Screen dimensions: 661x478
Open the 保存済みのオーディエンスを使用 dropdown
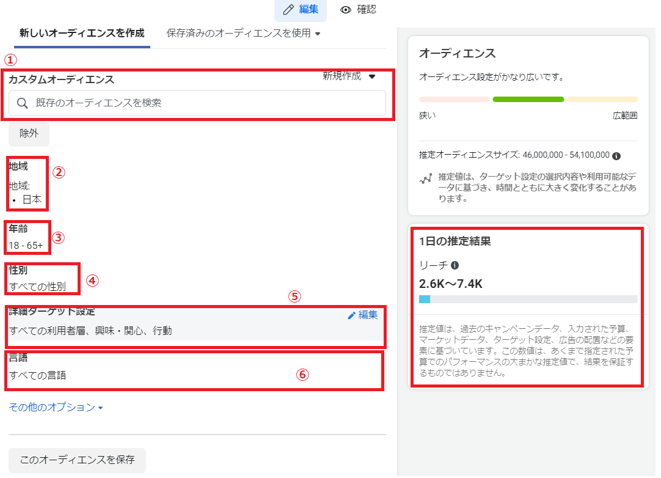pos(243,33)
